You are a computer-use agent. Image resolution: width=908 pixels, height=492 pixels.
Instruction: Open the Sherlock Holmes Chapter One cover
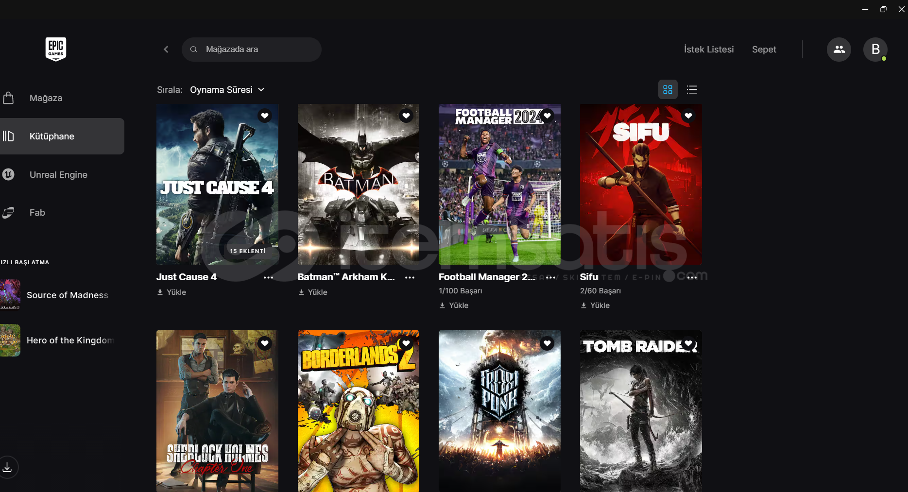pyautogui.click(x=217, y=411)
